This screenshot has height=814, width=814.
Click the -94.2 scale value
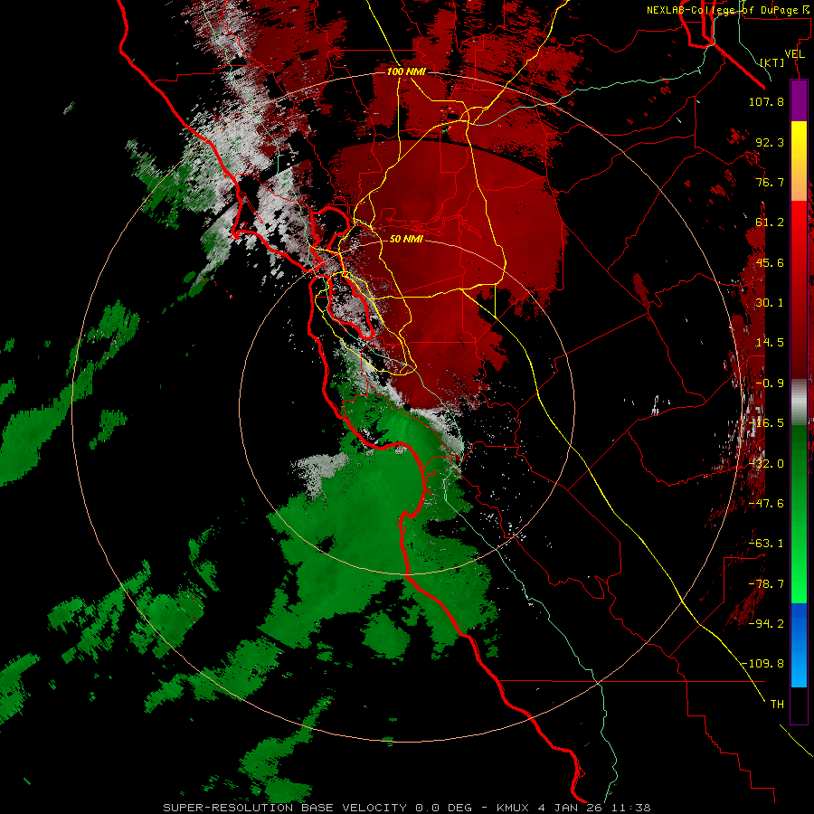(x=766, y=624)
